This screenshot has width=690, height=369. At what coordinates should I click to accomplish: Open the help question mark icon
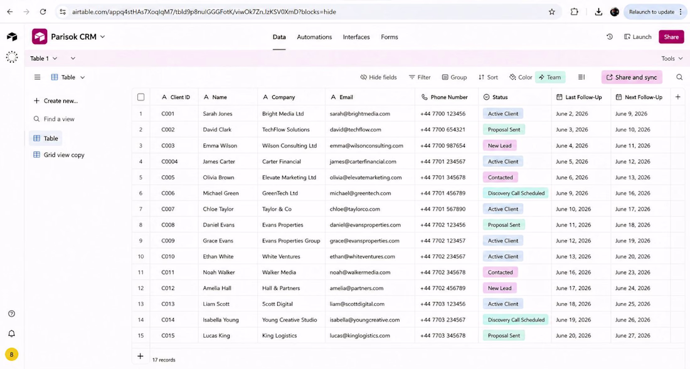(x=12, y=314)
